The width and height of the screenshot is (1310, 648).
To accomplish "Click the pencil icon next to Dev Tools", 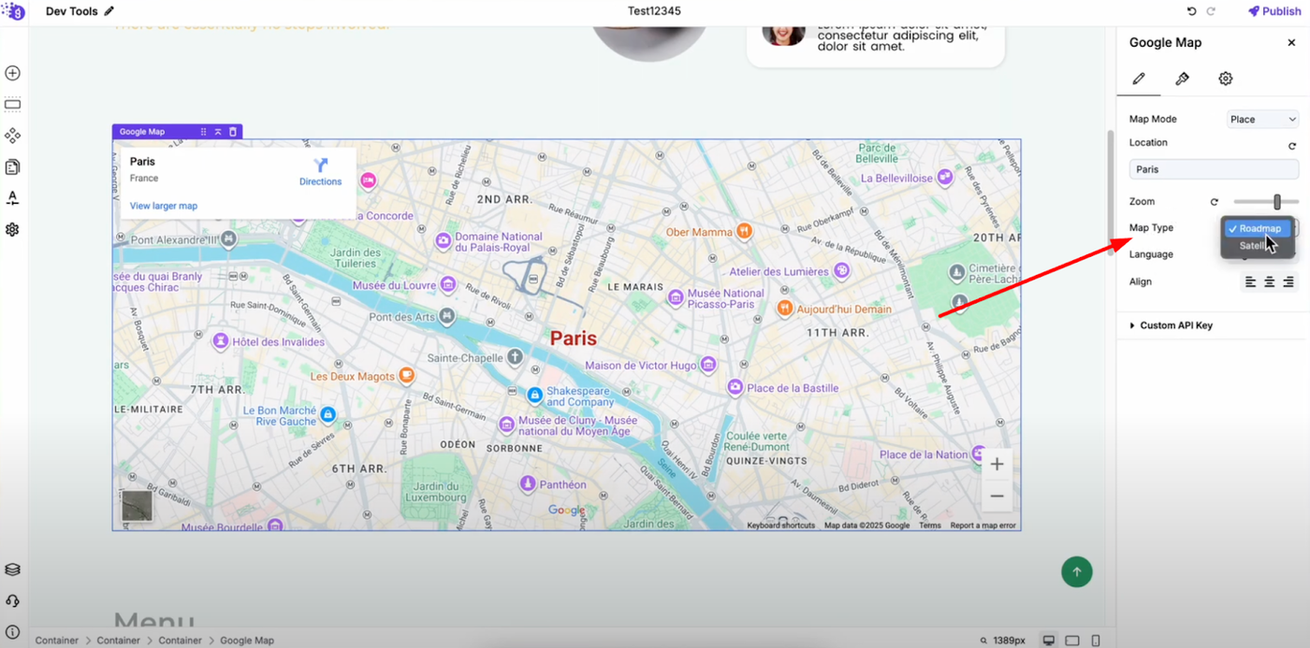I will [x=109, y=11].
